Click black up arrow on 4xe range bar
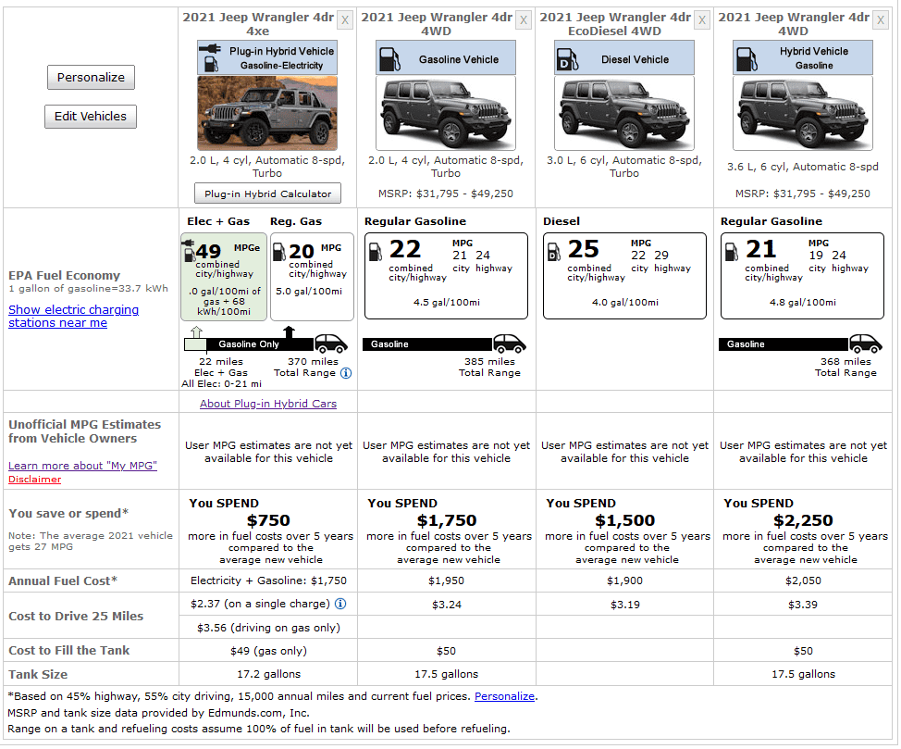The width and height of the screenshot is (901, 749). click(289, 332)
